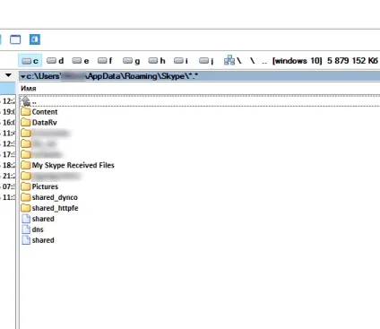The height and width of the screenshot is (329, 380).
Task: Click the Skype folder path bar
Action: [200, 76]
